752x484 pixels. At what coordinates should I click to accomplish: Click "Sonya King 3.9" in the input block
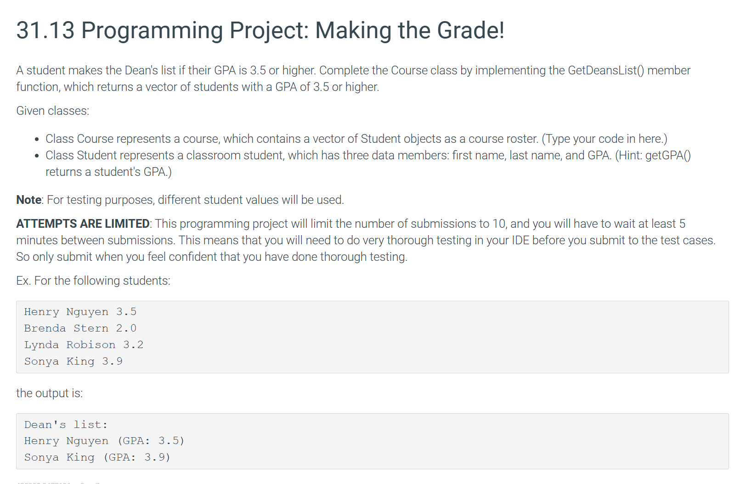[74, 361]
